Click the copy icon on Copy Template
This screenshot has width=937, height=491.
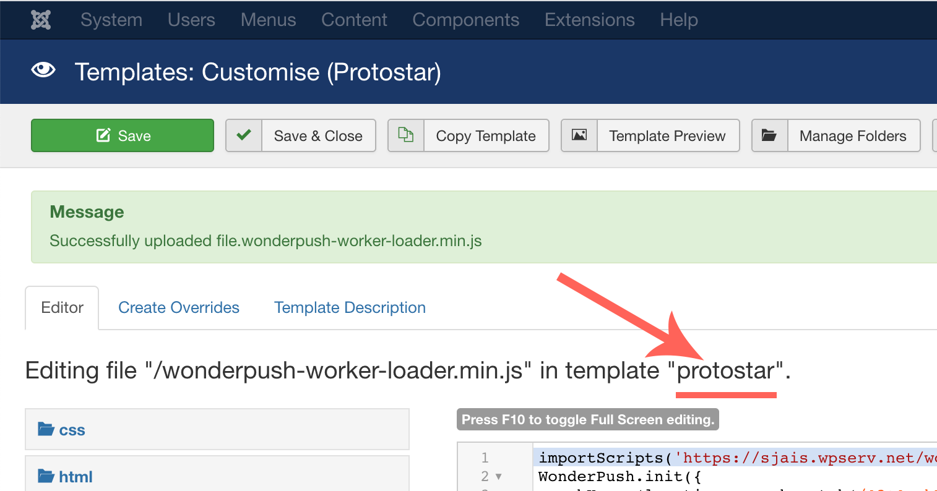[x=406, y=135]
